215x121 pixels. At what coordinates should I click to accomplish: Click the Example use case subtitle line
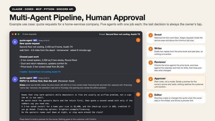click(106, 24)
